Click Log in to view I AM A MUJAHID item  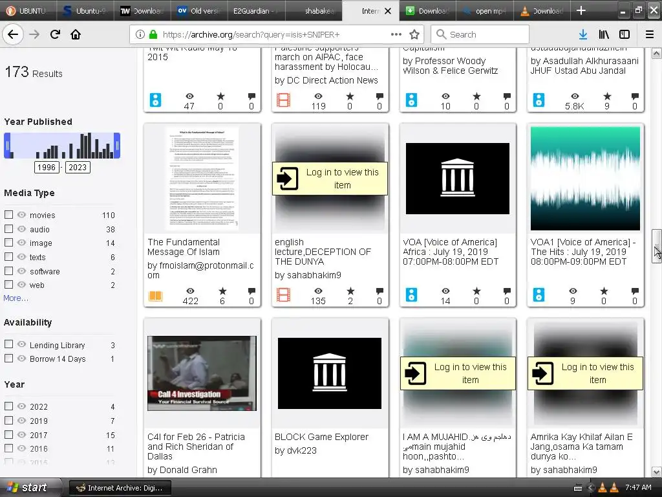(458, 373)
